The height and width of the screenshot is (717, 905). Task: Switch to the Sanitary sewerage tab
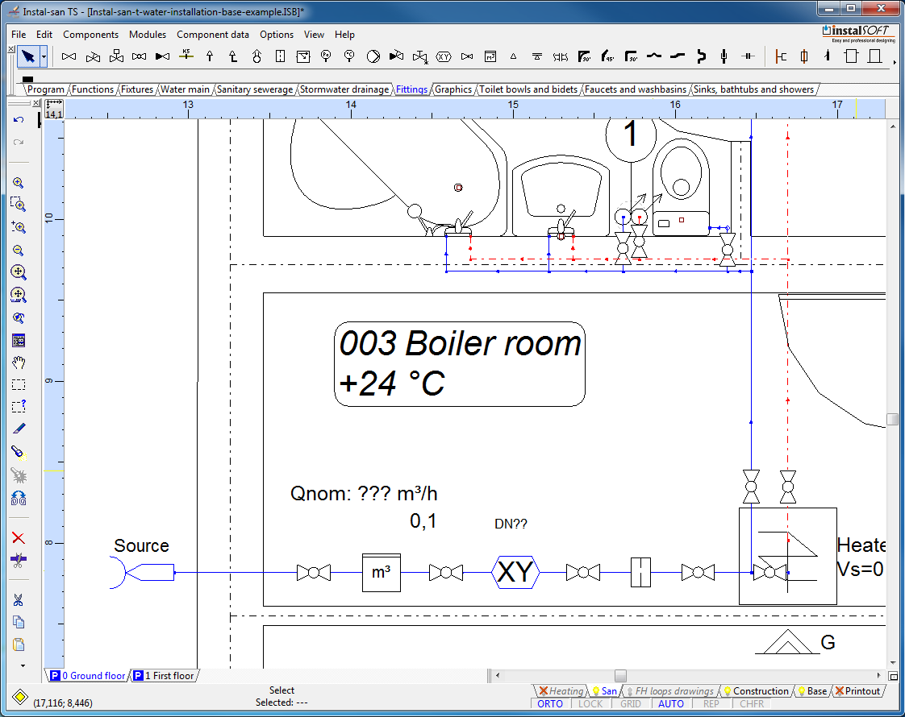pos(255,89)
